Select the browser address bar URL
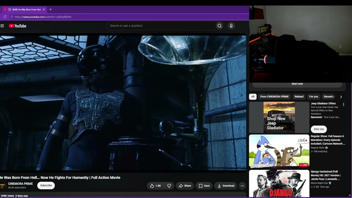 [x=43, y=17]
